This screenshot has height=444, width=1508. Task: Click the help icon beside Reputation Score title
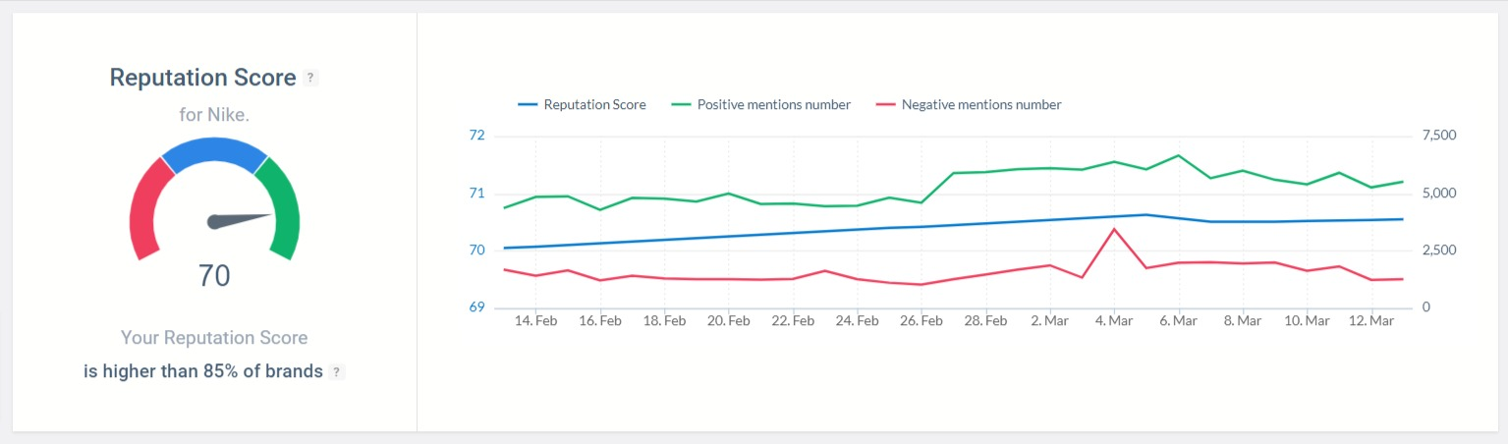pos(310,78)
